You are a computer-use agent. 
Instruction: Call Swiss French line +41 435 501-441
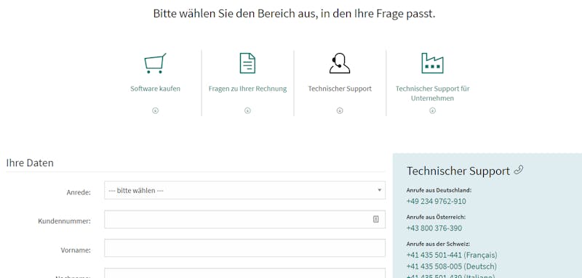(452, 255)
